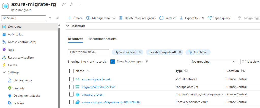Screen dimensions: 260x108
Task: Refresh the resource list
Action: (167, 18)
